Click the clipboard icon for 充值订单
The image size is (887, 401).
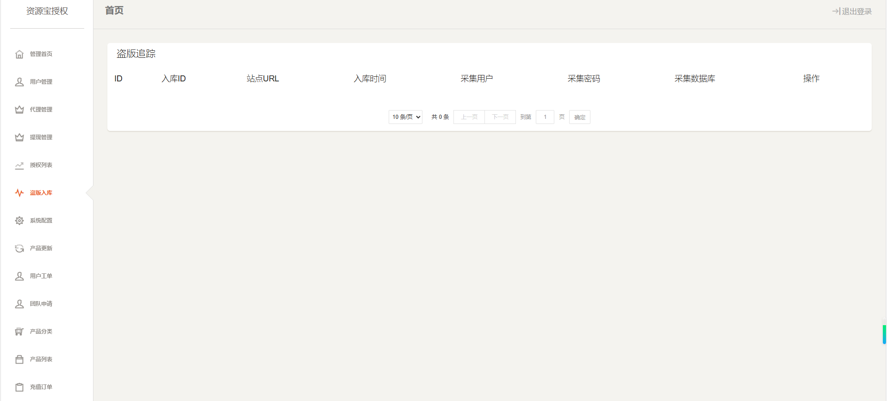[x=19, y=387]
